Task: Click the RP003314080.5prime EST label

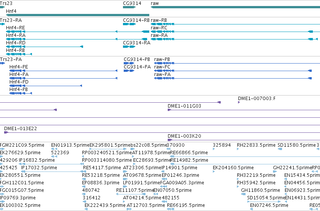Action: point(107,160)
